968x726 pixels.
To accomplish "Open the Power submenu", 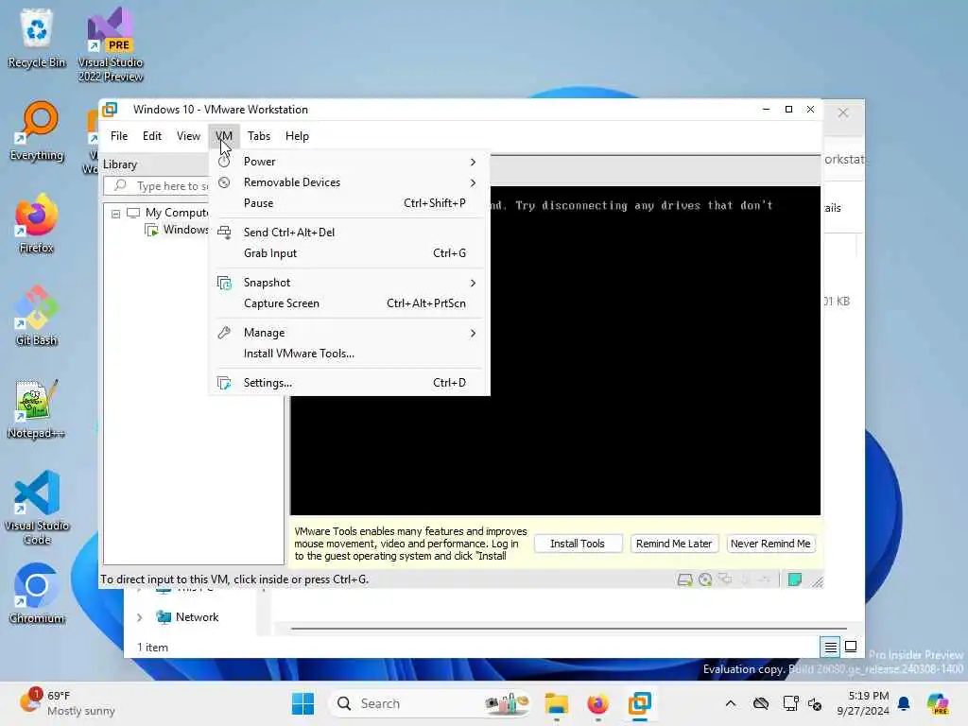I will click(349, 162).
